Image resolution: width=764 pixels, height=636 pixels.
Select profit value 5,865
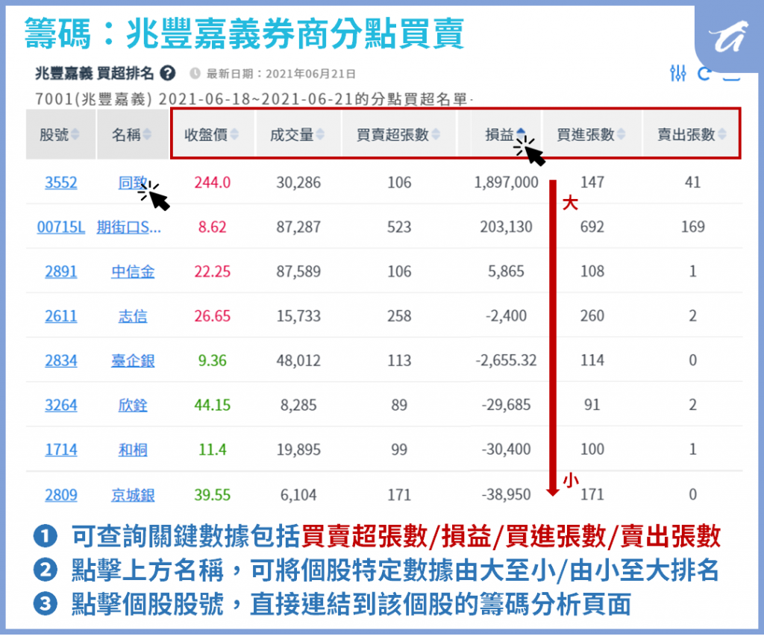click(x=507, y=271)
